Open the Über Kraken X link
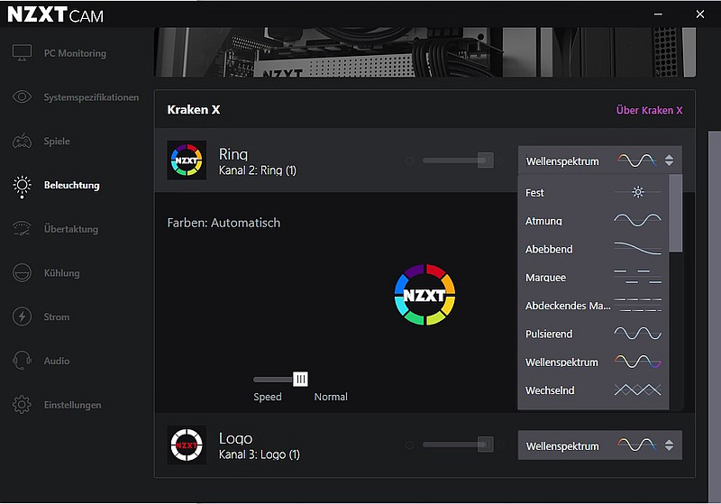The image size is (721, 504). (649, 110)
